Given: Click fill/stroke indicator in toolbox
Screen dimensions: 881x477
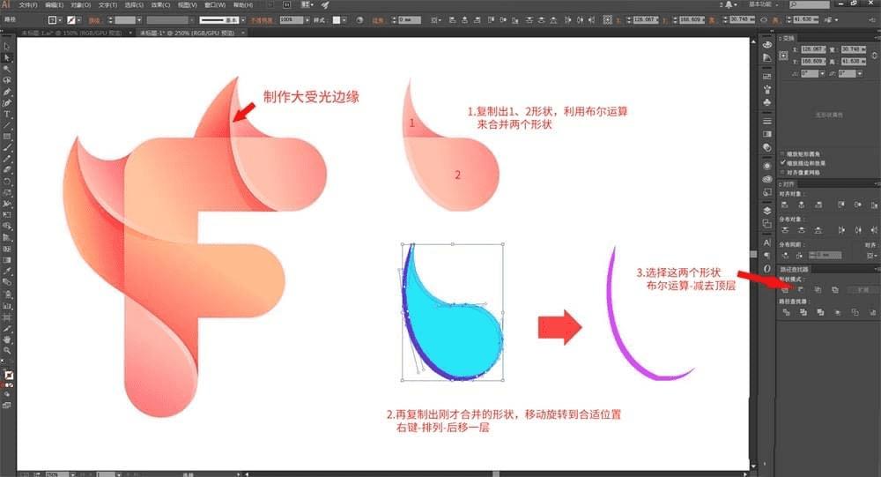Looking at the screenshot, I should click(8, 375).
